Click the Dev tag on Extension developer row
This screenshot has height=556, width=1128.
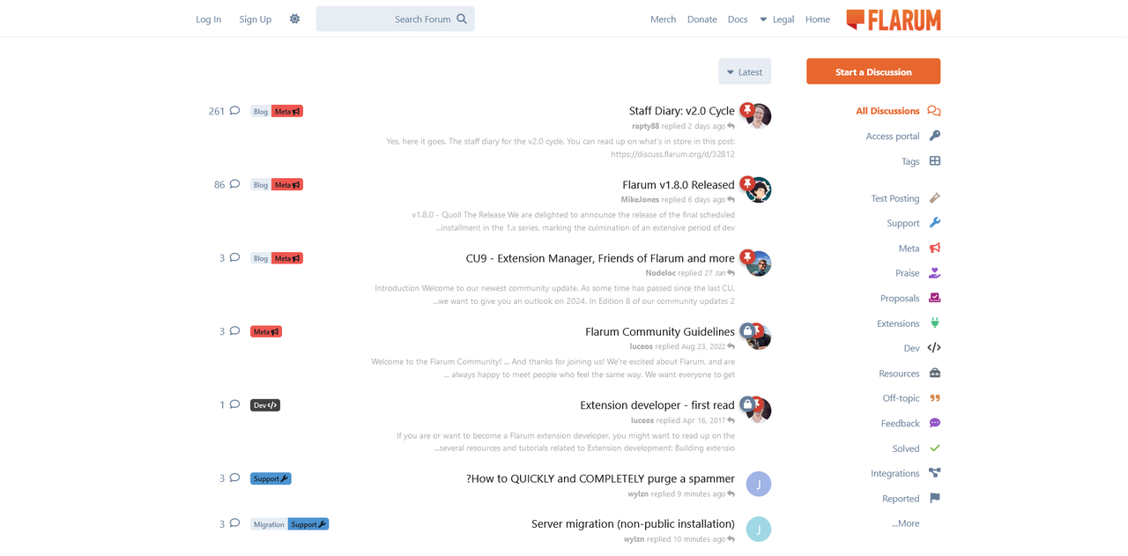(265, 405)
